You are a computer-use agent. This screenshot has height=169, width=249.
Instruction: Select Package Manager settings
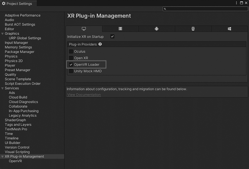click(x=20, y=52)
